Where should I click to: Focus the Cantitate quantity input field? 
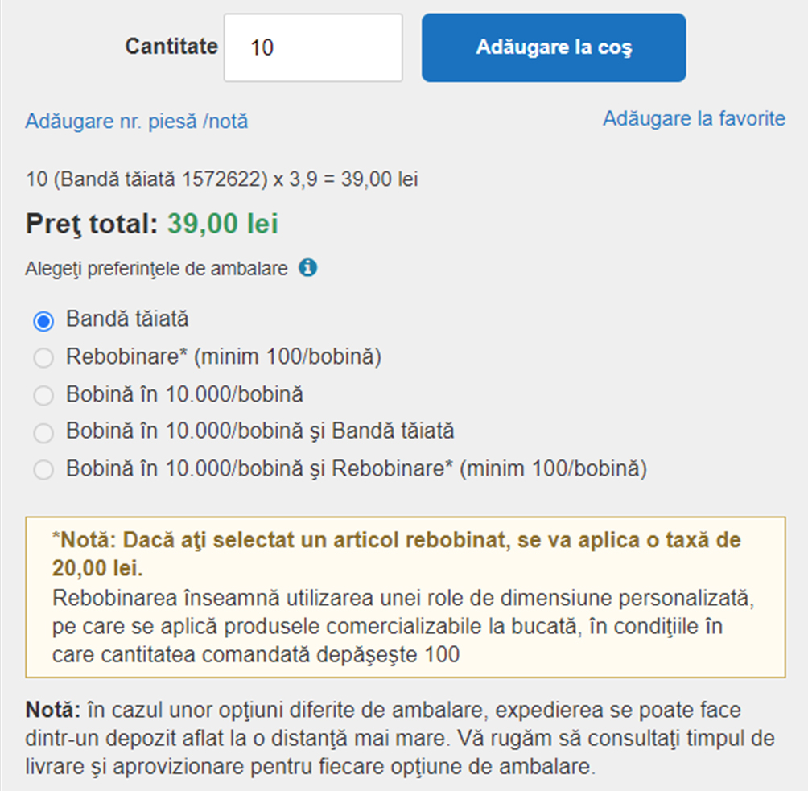313,47
